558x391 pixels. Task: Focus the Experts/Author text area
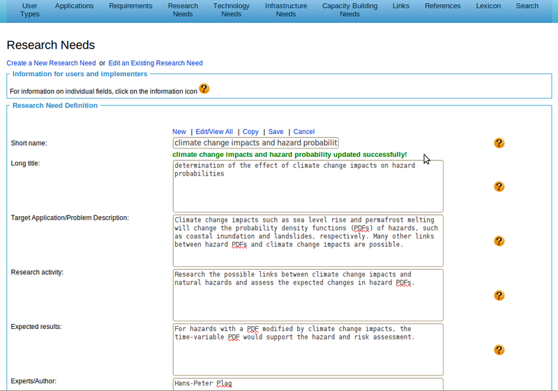click(308, 384)
